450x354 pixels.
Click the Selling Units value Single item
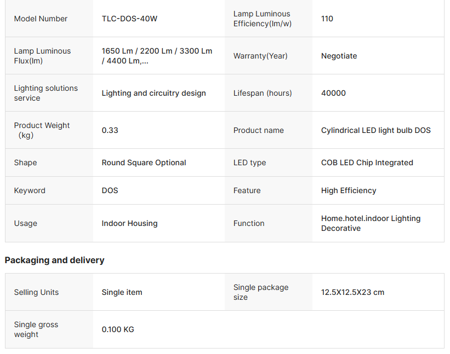click(122, 292)
